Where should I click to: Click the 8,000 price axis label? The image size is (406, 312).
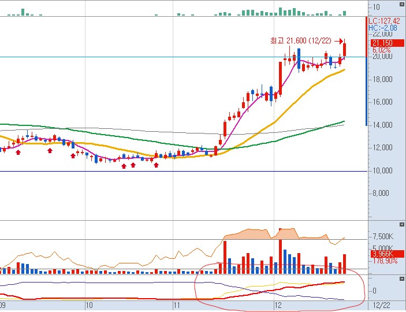381,194
